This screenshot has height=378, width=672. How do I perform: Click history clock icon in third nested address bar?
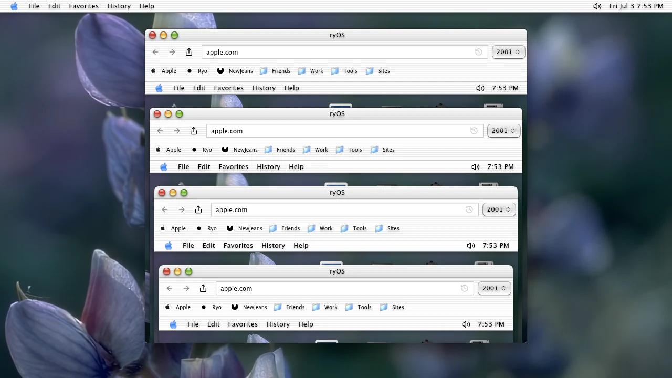coord(469,209)
